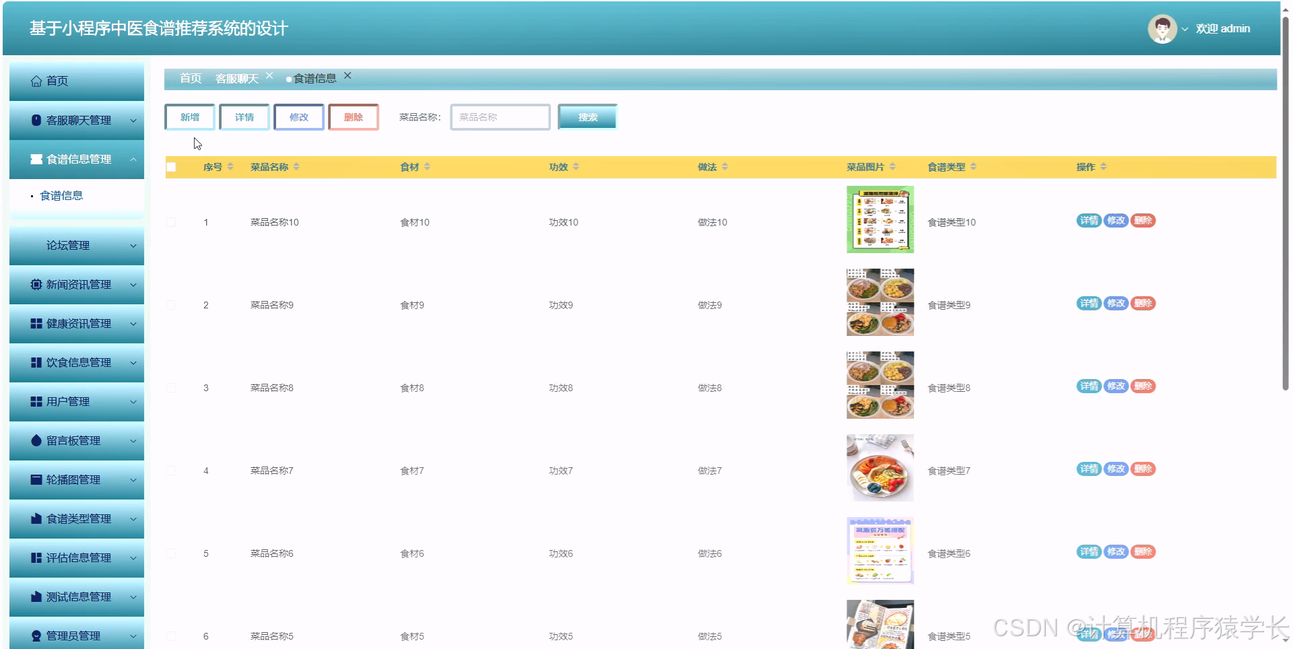Click the 搜索 button
The width and height of the screenshot is (1293, 649).
click(588, 117)
